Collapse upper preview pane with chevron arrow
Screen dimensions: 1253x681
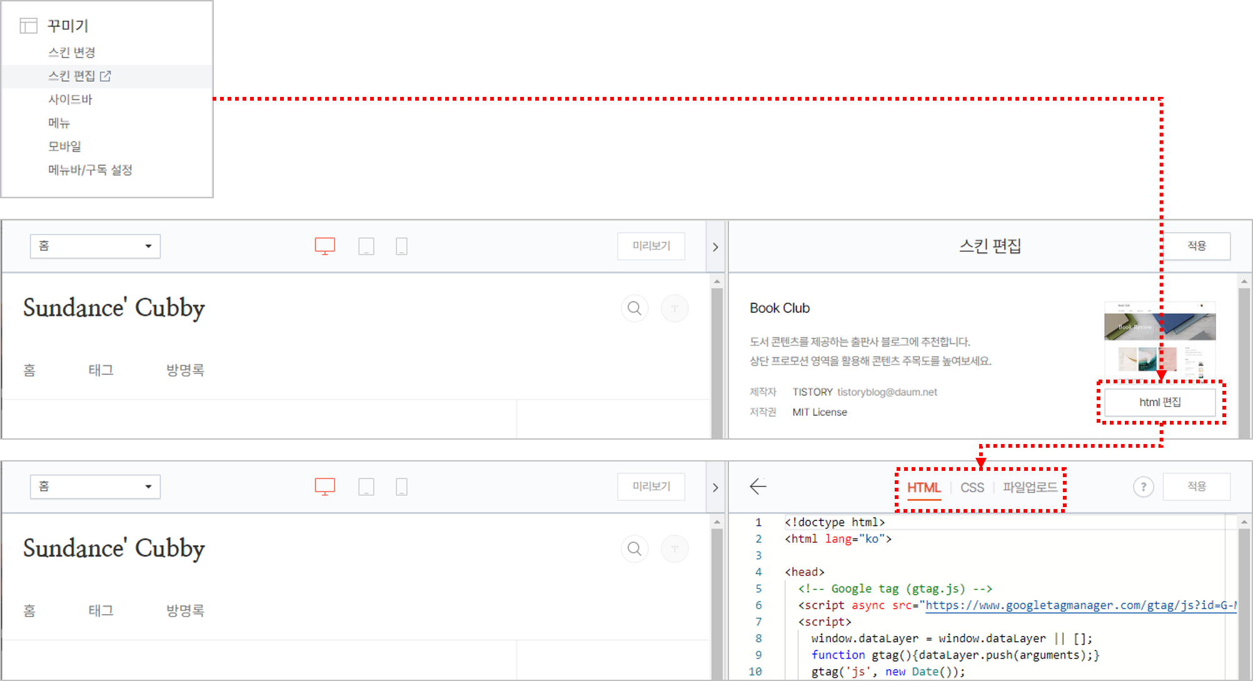coord(715,247)
